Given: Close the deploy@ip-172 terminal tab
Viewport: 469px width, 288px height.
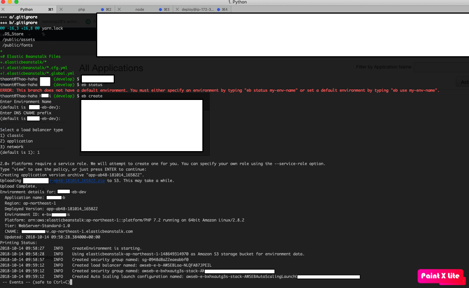Looking at the screenshot, I should point(177,9).
